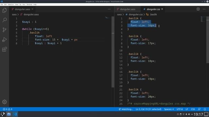Open the notifications bell in status bar
The width and height of the screenshot is (209, 117).
205,109
